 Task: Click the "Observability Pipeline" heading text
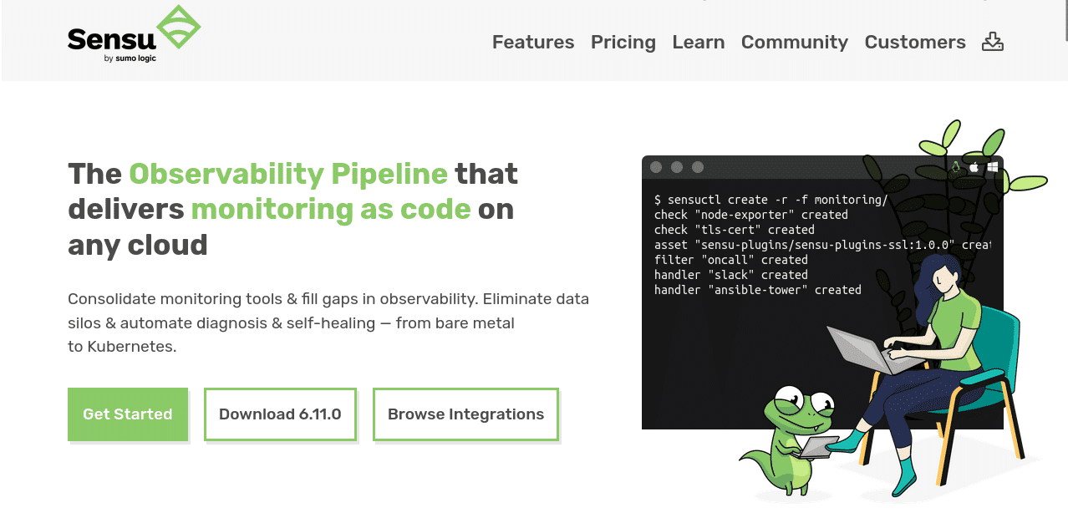(288, 174)
